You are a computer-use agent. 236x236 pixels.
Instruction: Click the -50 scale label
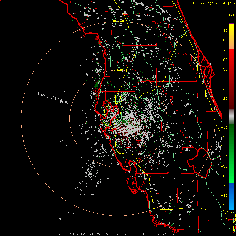(224, 167)
